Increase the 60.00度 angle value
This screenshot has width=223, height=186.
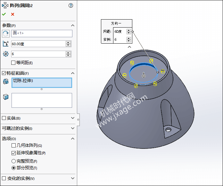(x=68, y=43)
